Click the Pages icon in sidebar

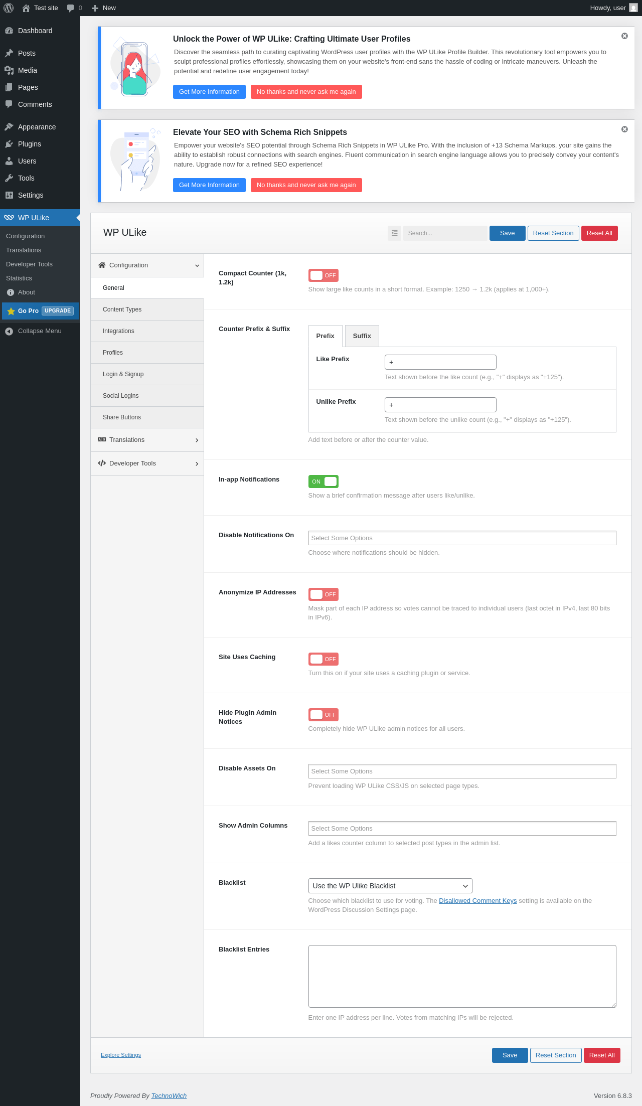(x=9, y=87)
